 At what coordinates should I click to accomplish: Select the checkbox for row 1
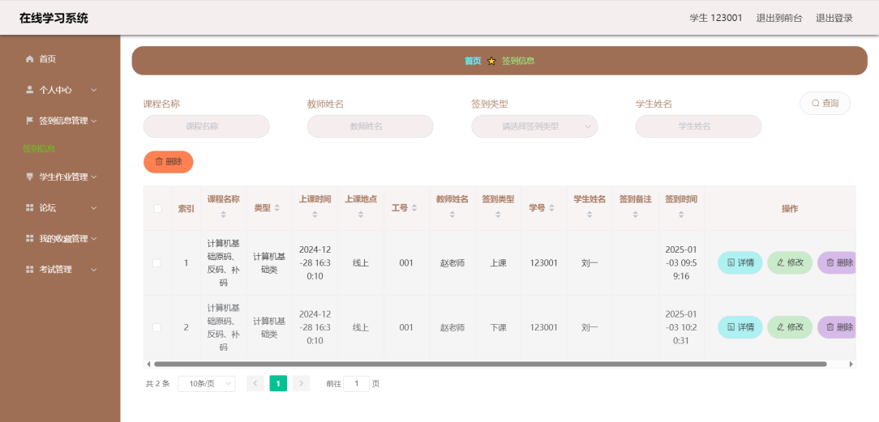[157, 263]
